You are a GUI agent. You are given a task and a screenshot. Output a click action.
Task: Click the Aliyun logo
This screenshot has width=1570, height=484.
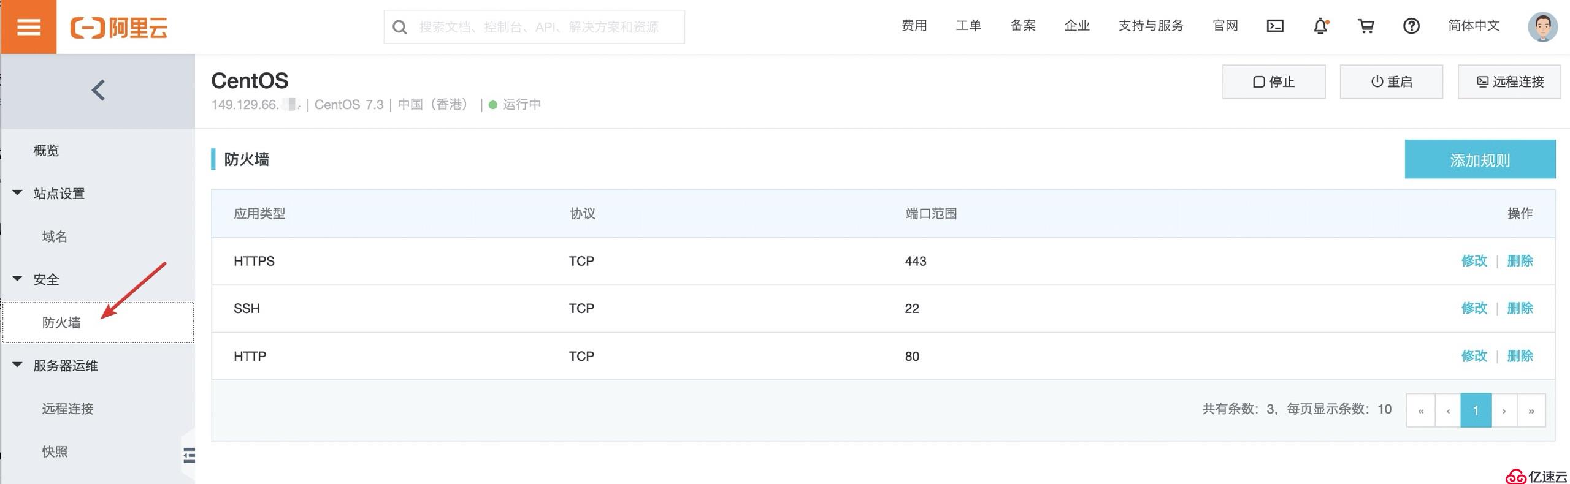point(119,28)
